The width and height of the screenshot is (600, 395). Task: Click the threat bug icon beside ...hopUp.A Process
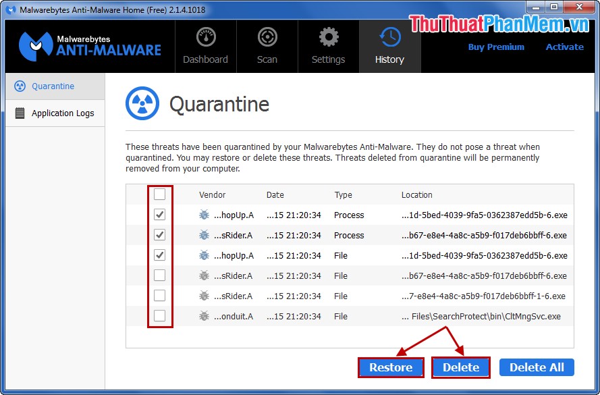(x=204, y=215)
